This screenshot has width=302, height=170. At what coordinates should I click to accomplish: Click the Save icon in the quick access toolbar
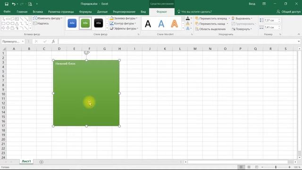(x=6, y=4)
